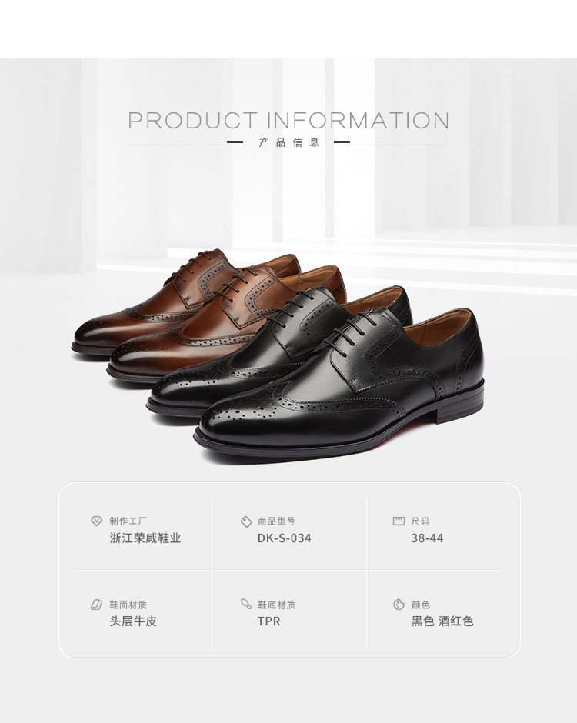
Task: Click the 商品型号 label
Action: pyautogui.click(x=276, y=521)
